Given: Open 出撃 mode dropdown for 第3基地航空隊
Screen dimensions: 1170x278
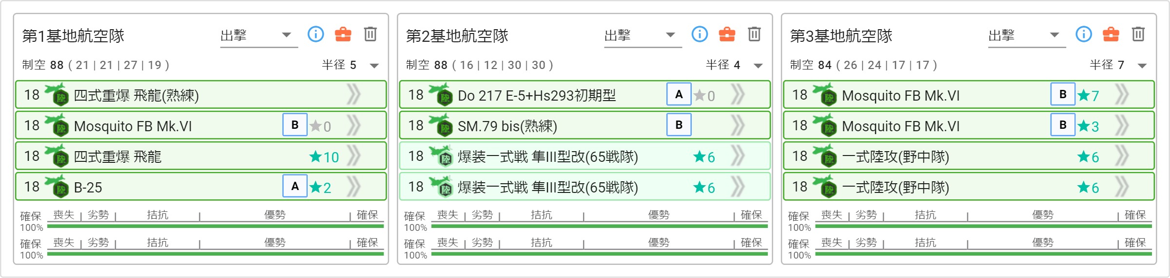Looking at the screenshot, I should tap(1027, 35).
